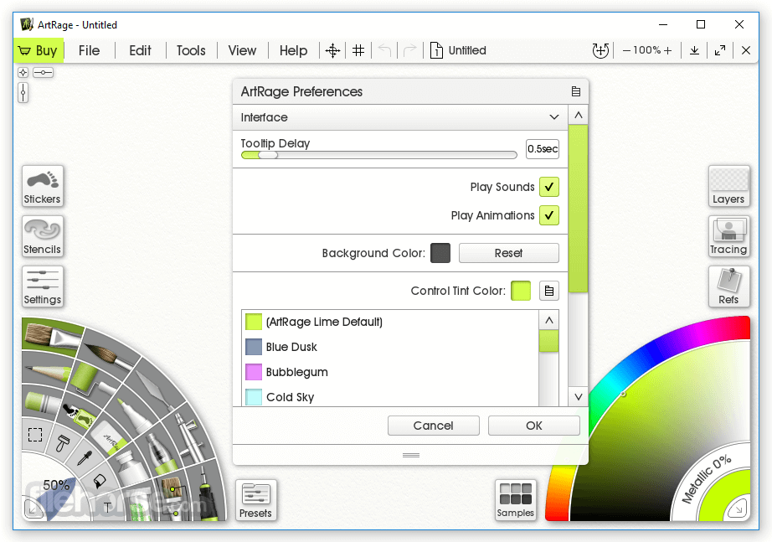Click the Control Tint Color swatch
Image resolution: width=772 pixels, height=542 pixels.
(521, 291)
